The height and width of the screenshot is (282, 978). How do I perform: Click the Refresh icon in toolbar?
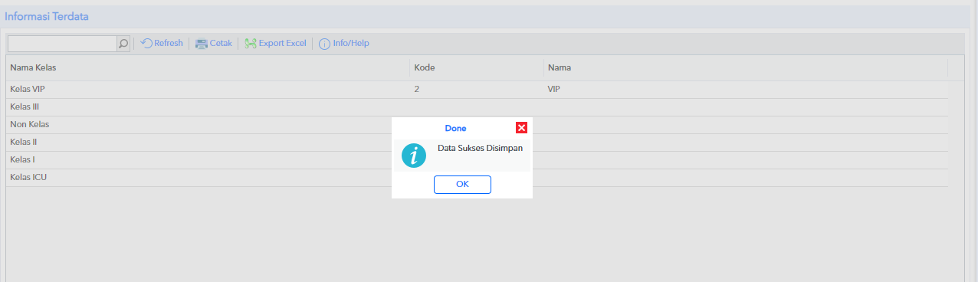[x=146, y=44]
